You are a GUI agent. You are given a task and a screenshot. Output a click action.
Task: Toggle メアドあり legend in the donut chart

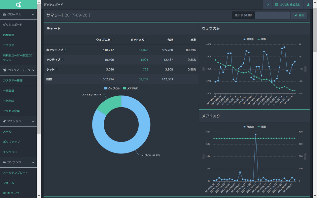pyautogui.click(x=130, y=88)
